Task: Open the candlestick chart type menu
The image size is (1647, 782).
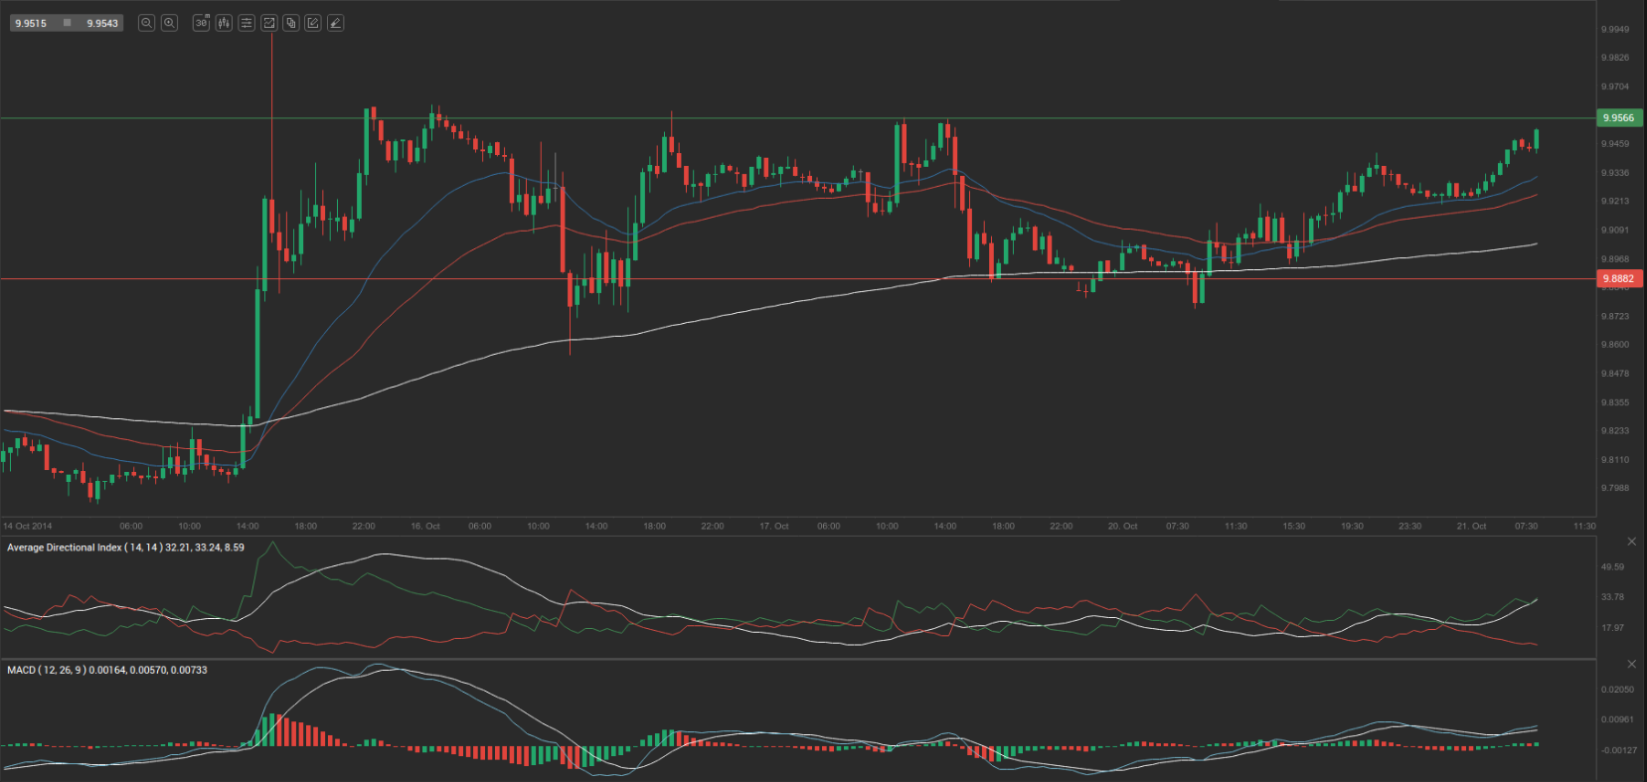Action: click(x=224, y=23)
